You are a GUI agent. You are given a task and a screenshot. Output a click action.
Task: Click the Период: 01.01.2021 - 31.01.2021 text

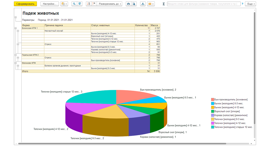coord(55,20)
